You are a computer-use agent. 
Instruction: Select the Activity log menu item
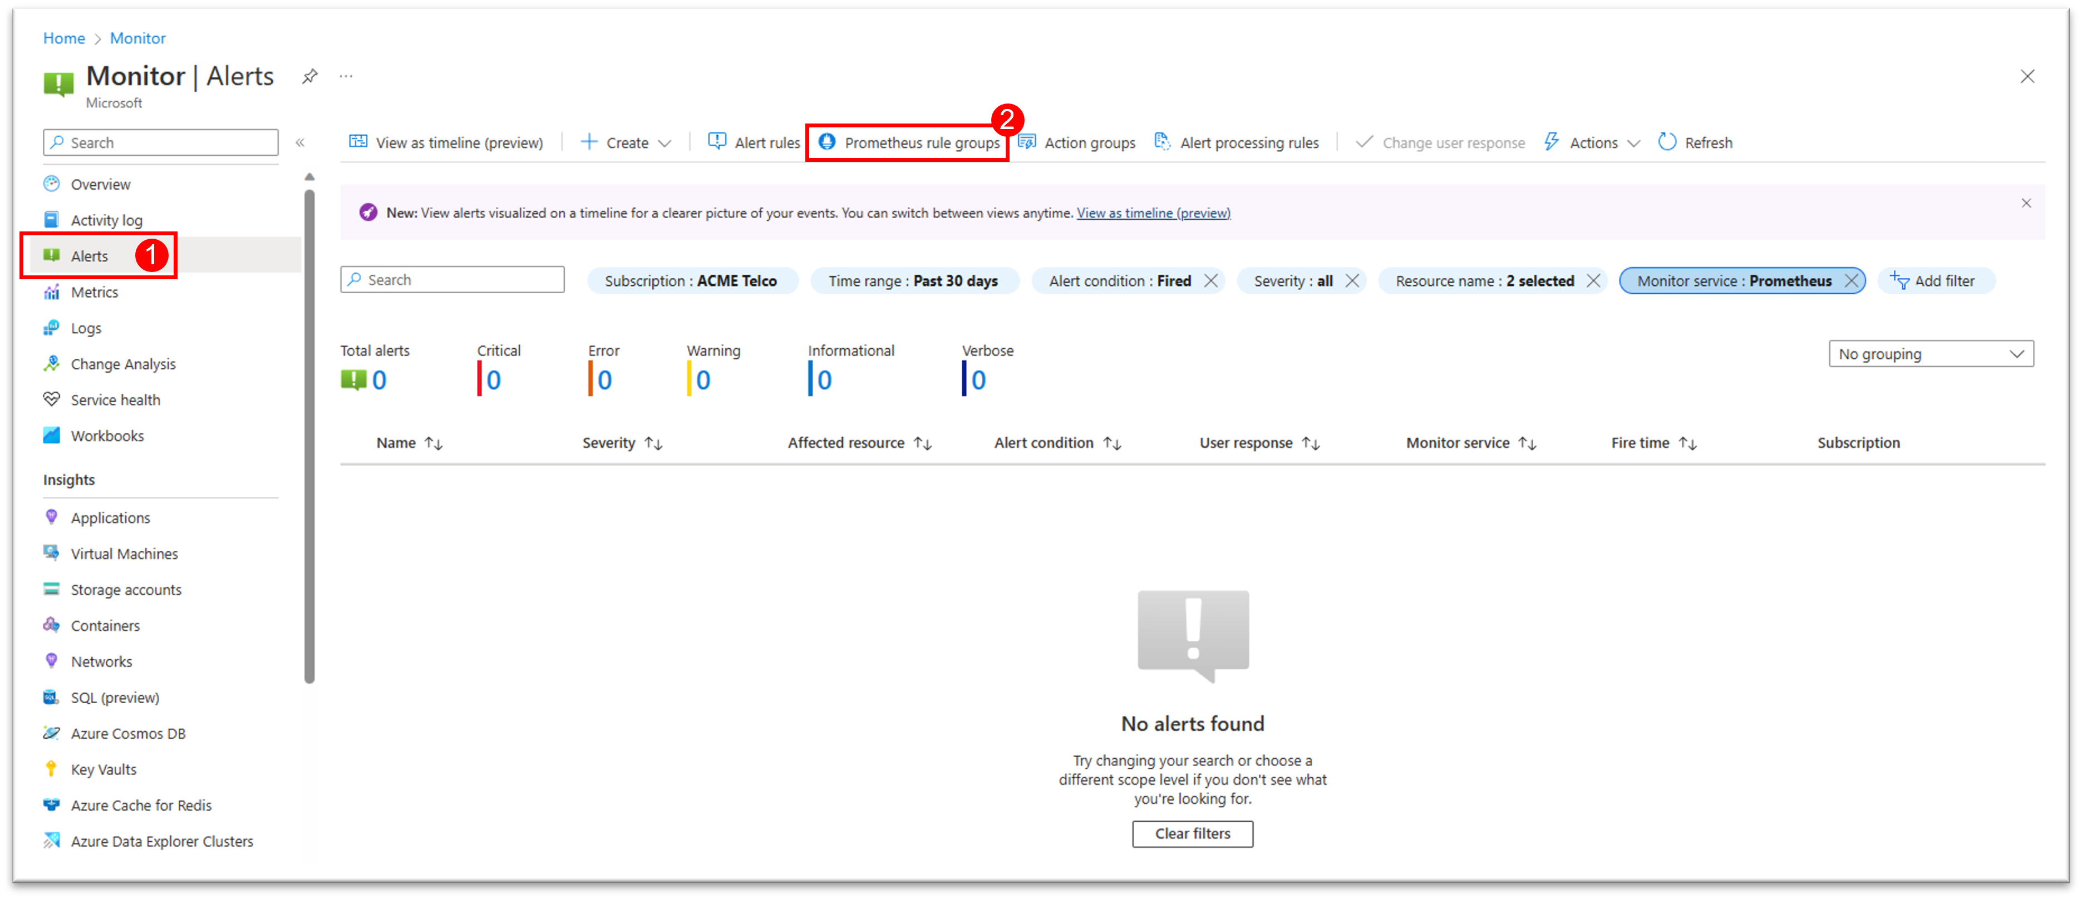click(x=106, y=219)
